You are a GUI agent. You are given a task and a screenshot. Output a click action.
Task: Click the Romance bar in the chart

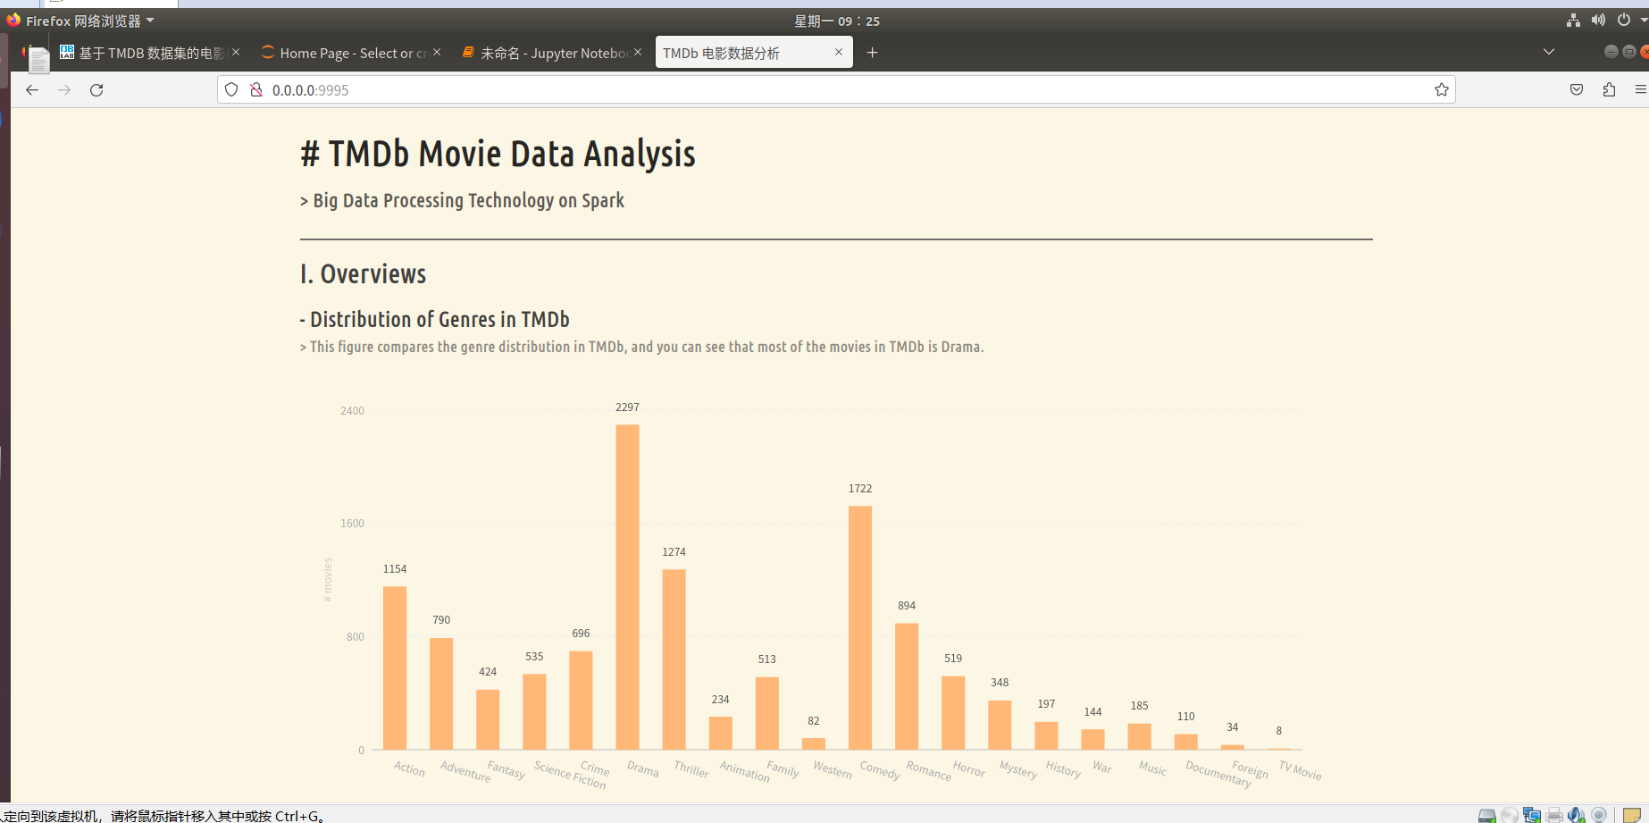coord(907,686)
